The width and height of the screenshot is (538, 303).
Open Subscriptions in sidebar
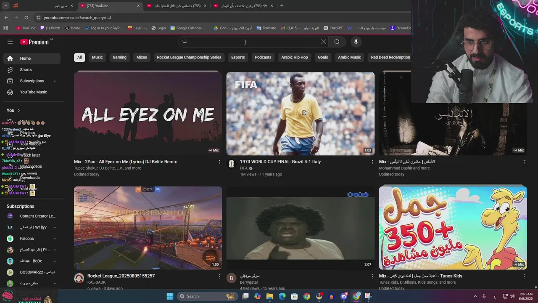(32, 81)
